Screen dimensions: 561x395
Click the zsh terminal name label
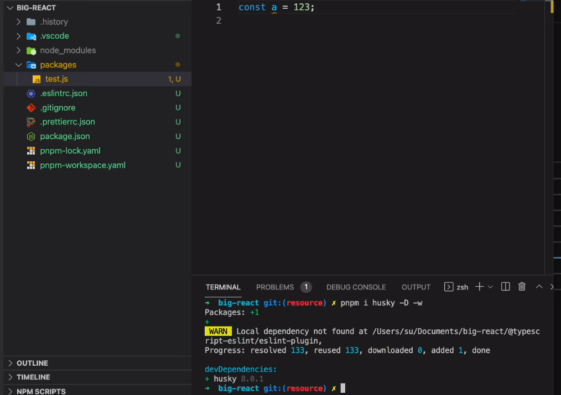(x=463, y=287)
